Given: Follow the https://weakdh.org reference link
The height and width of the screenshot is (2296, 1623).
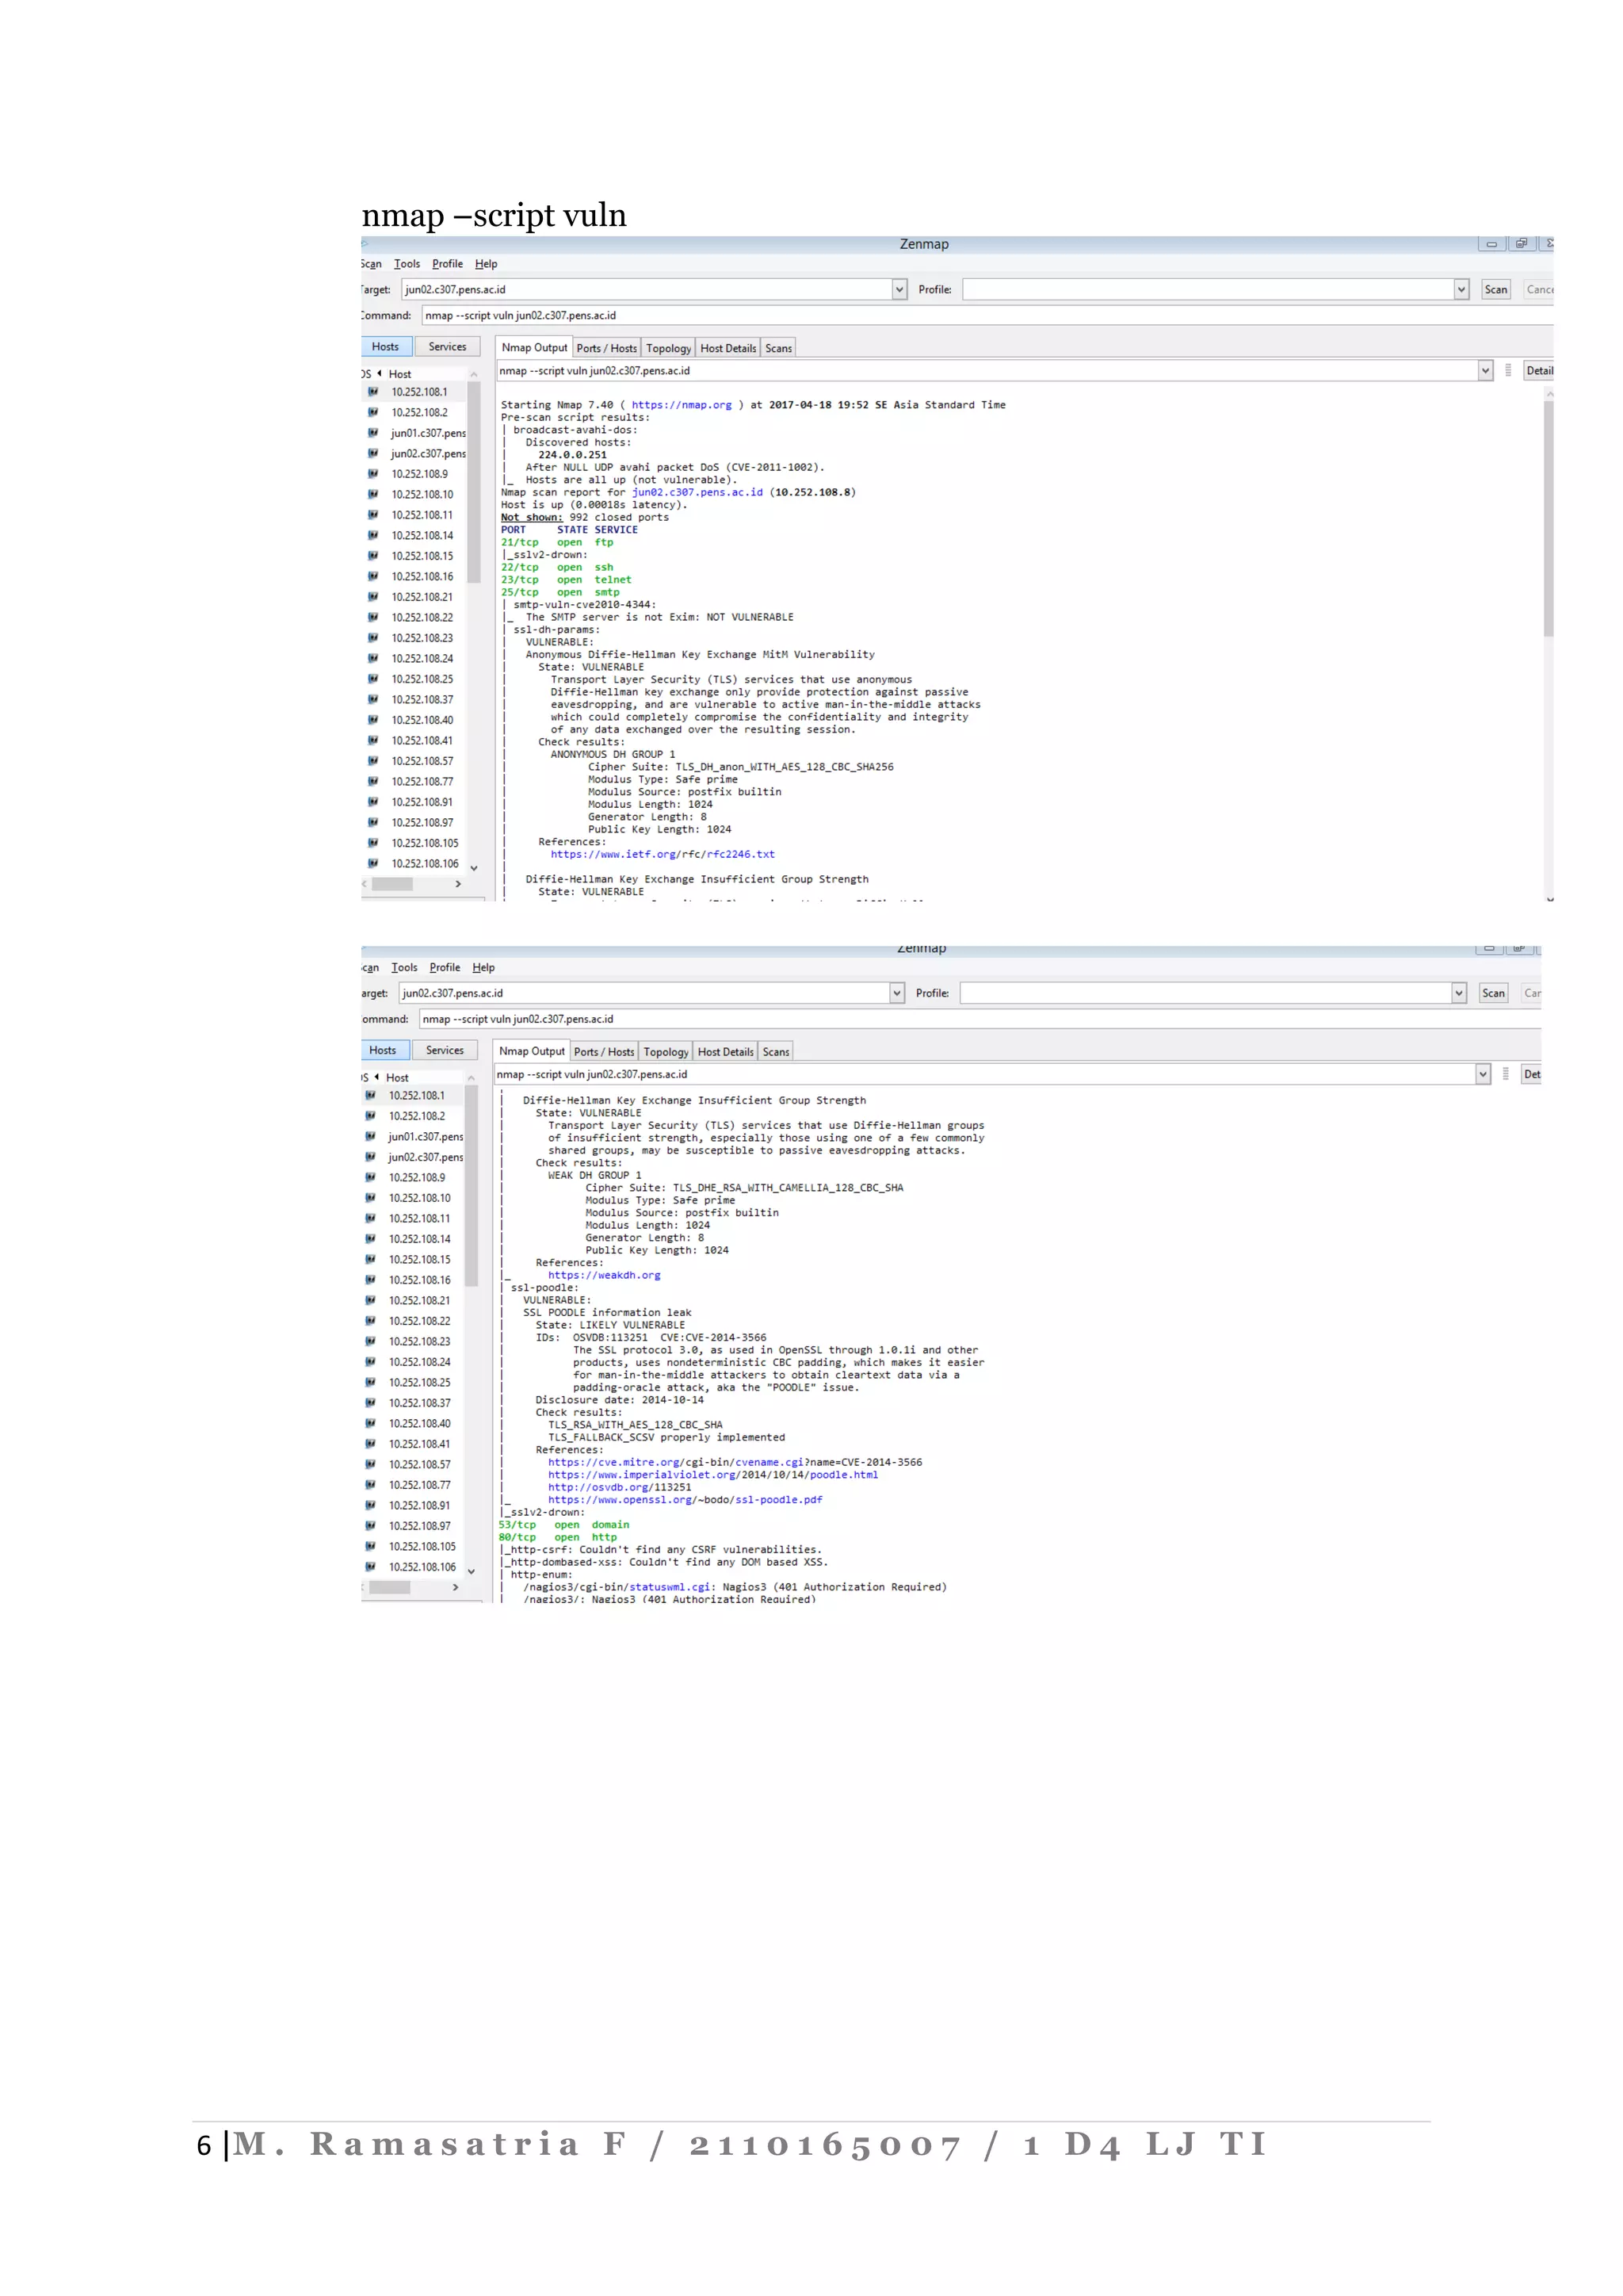Looking at the screenshot, I should [x=604, y=1275].
